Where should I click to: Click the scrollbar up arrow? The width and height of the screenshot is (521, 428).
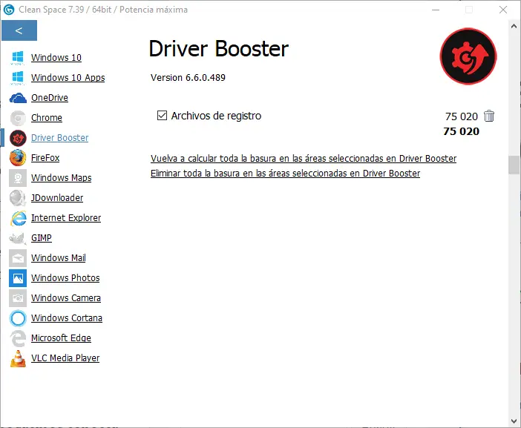pyautogui.click(x=514, y=26)
